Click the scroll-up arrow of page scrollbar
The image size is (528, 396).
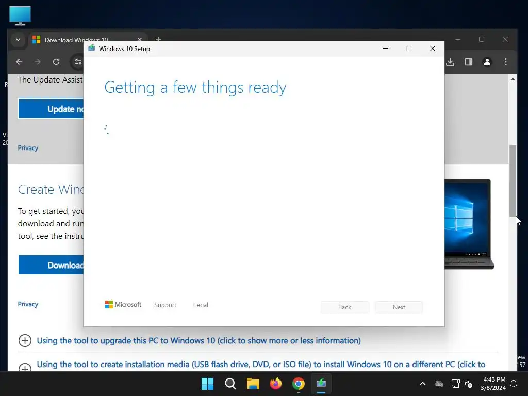[x=513, y=79]
